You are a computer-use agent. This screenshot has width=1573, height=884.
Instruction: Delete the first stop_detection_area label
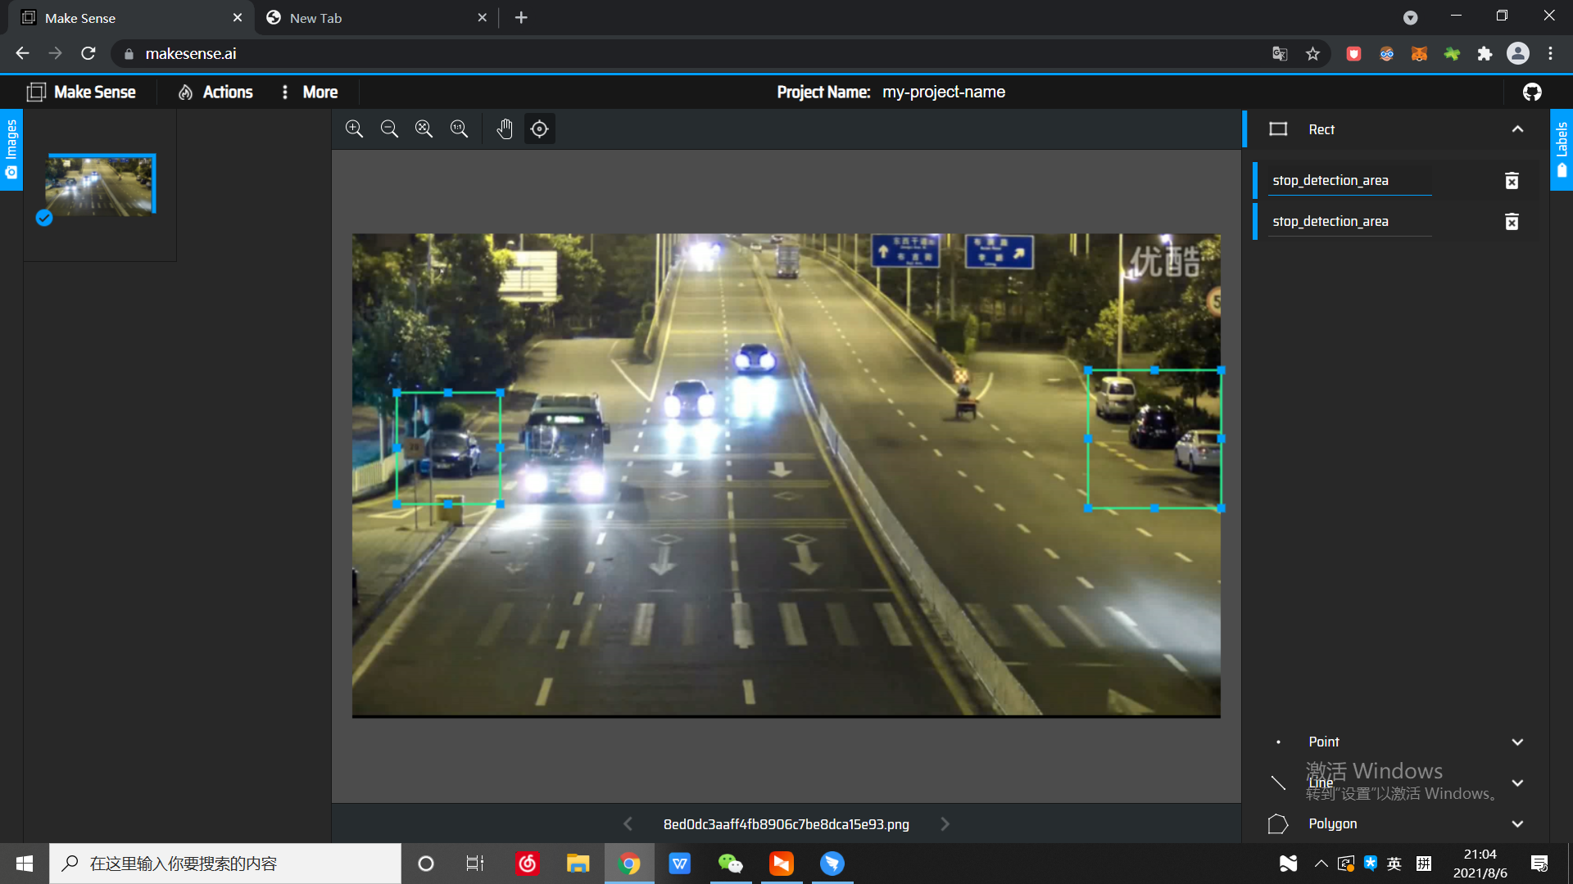point(1512,180)
